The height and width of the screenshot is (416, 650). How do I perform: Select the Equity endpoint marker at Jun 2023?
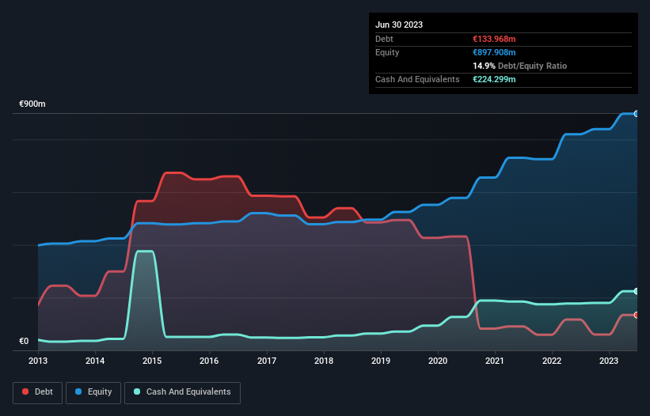pos(637,114)
